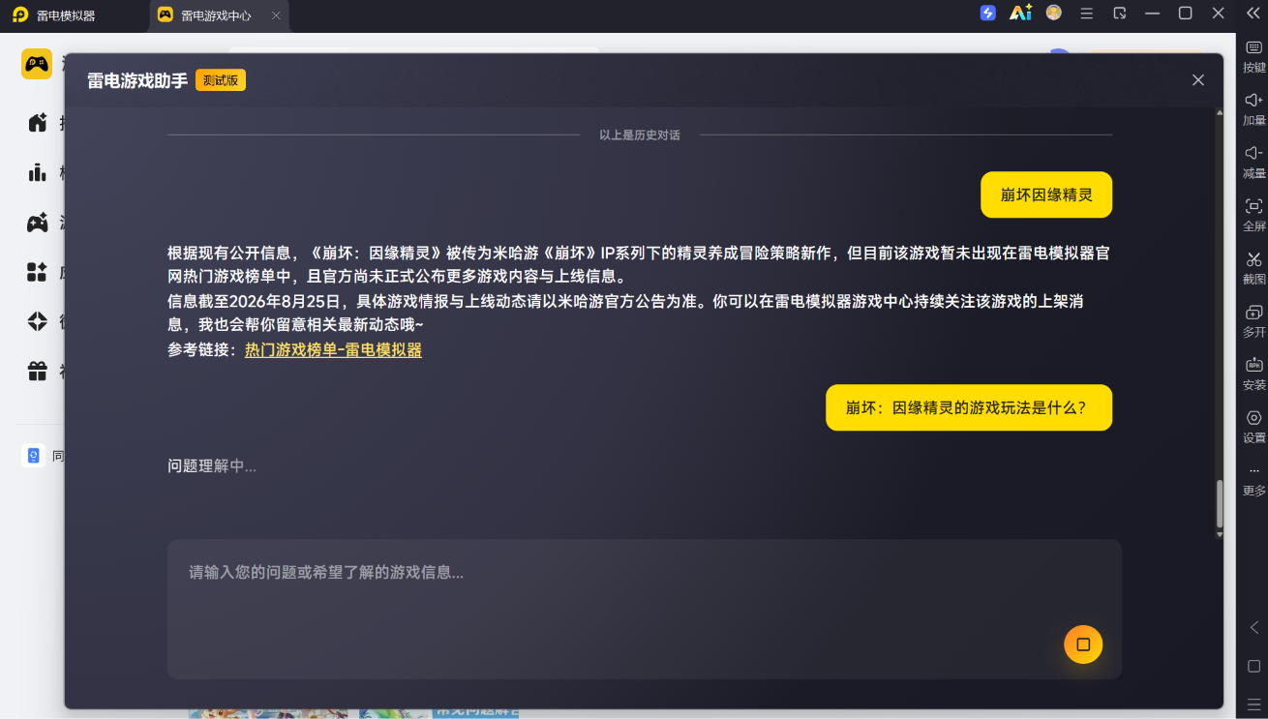Click the 安装 APK install icon
This screenshot has height=719, width=1268.
[1253, 365]
